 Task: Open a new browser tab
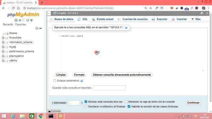[42, 3]
